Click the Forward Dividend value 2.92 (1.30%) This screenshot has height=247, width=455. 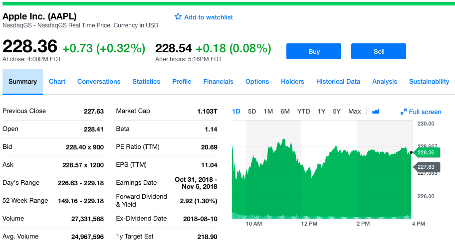point(199,201)
